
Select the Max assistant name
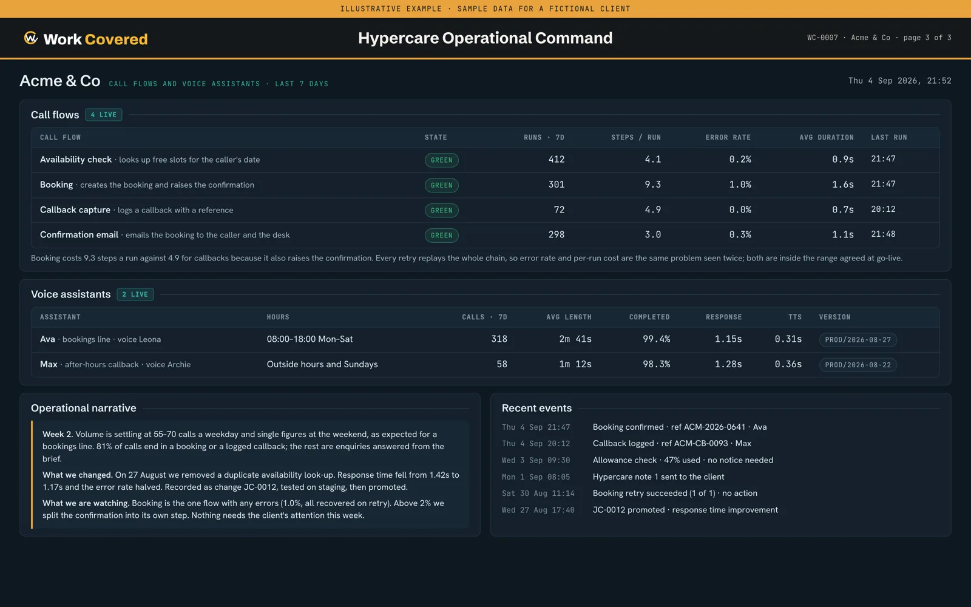pos(49,364)
